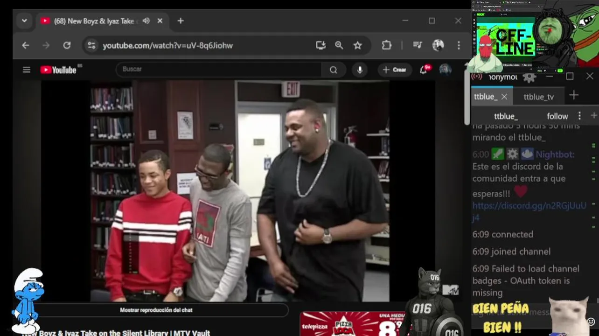The height and width of the screenshot is (336, 599).
Task: Switch to ttblue_tv chat tab
Action: point(539,97)
